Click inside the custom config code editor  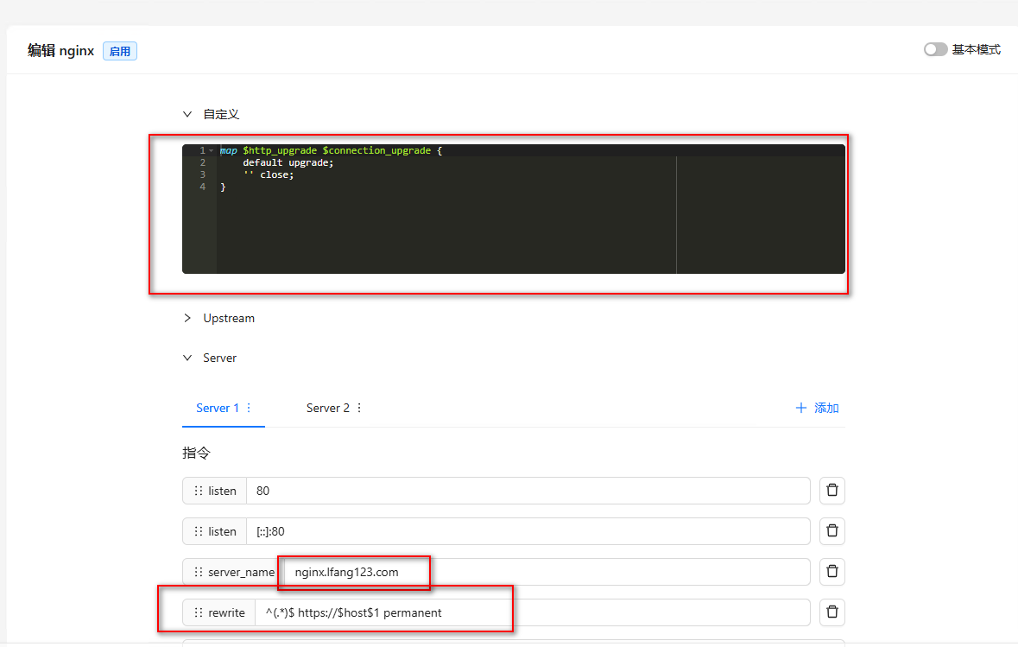coord(445,225)
